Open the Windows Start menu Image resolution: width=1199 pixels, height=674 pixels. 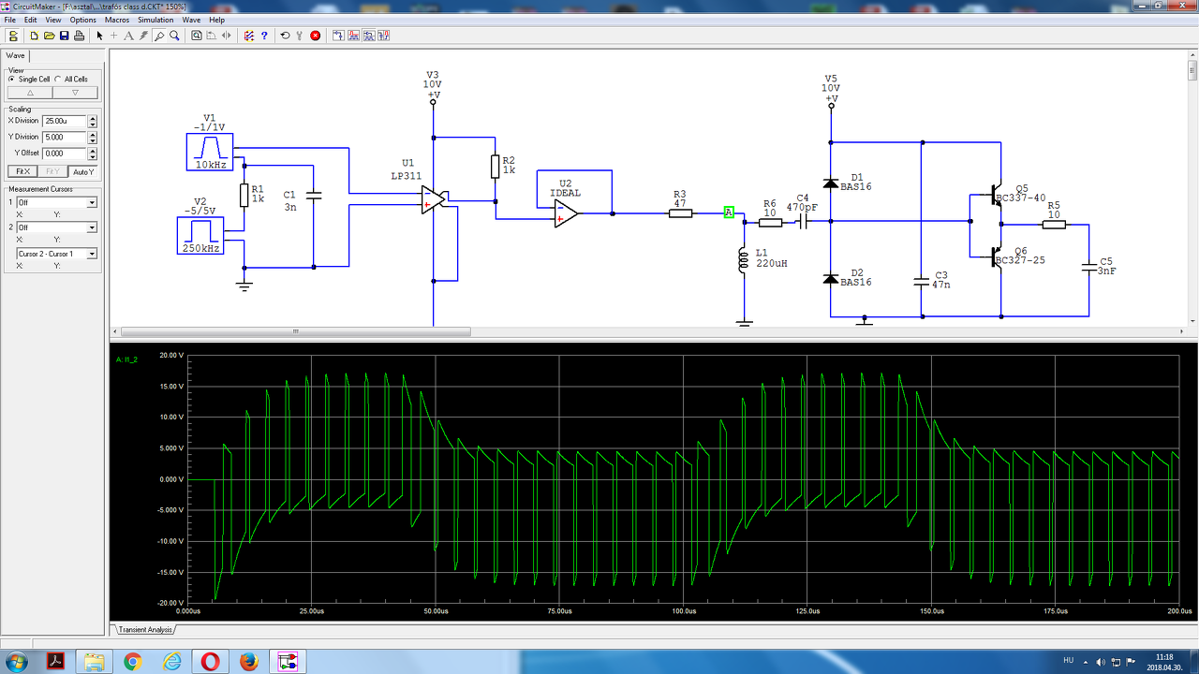[18, 661]
